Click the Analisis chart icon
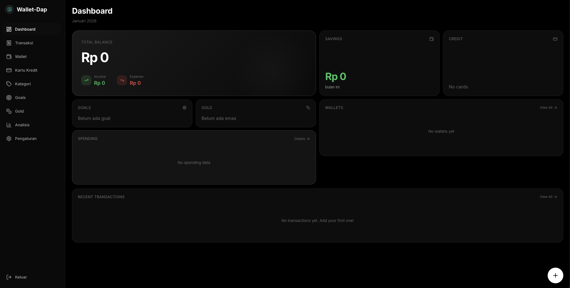The image size is (570, 288). pyautogui.click(x=9, y=125)
